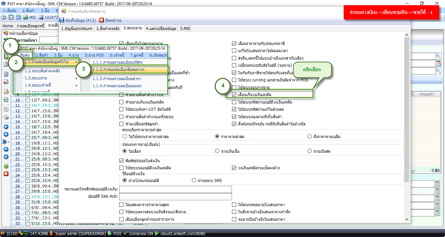This screenshot has width=445, height=237.
Task: Open the calculator icon in top toolbar
Action: coord(19,17)
